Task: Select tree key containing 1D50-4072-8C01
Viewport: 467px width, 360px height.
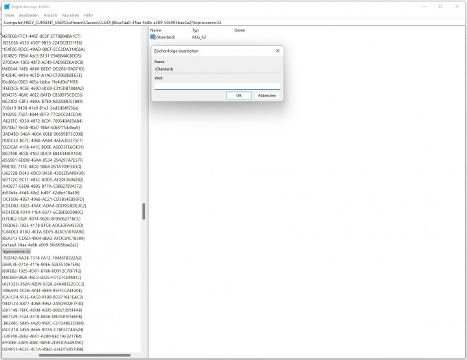Action: [x=43, y=121]
